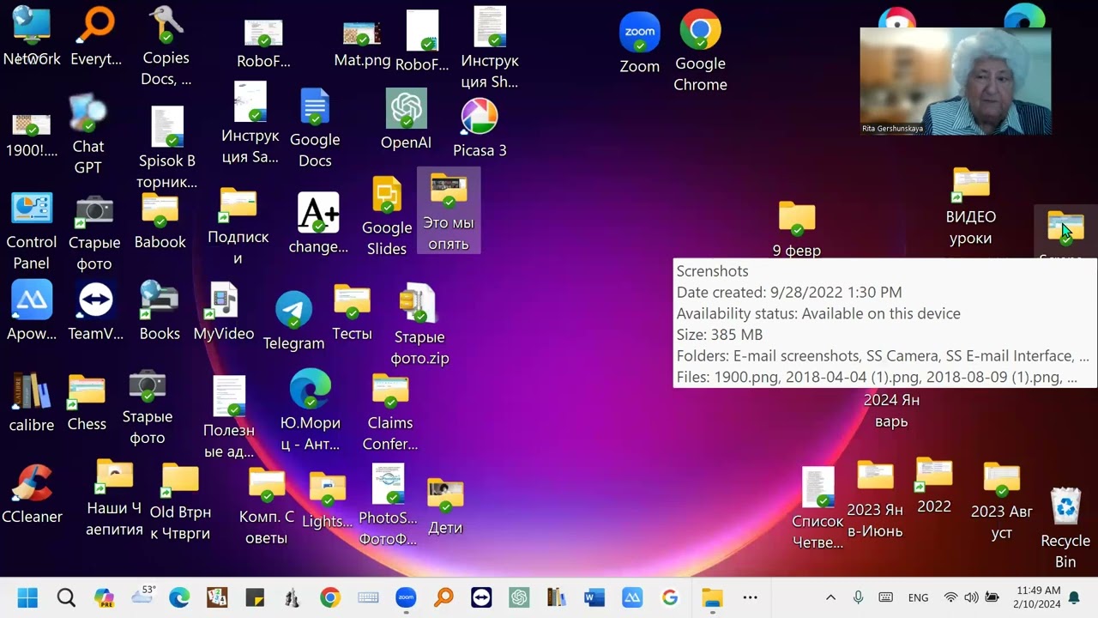Select the Chat GPT desktop shortcut
This screenshot has height=618, width=1098.
pos(88,136)
